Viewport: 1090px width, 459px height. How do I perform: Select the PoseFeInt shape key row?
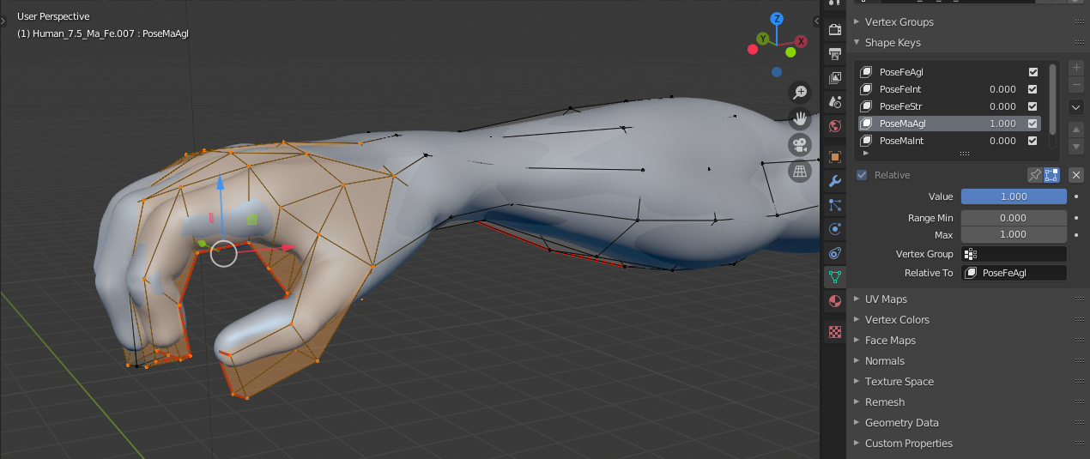click(950, 89)
